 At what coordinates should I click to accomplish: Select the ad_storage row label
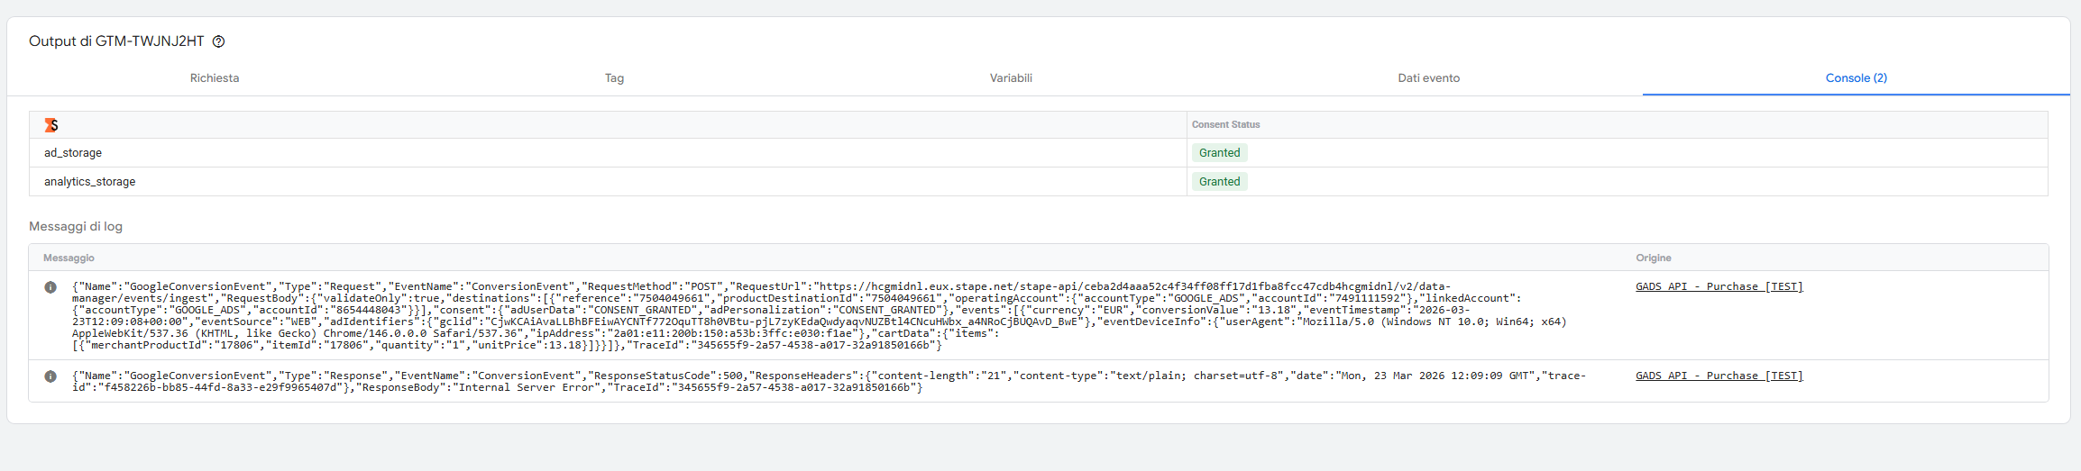tap(73, 153)
